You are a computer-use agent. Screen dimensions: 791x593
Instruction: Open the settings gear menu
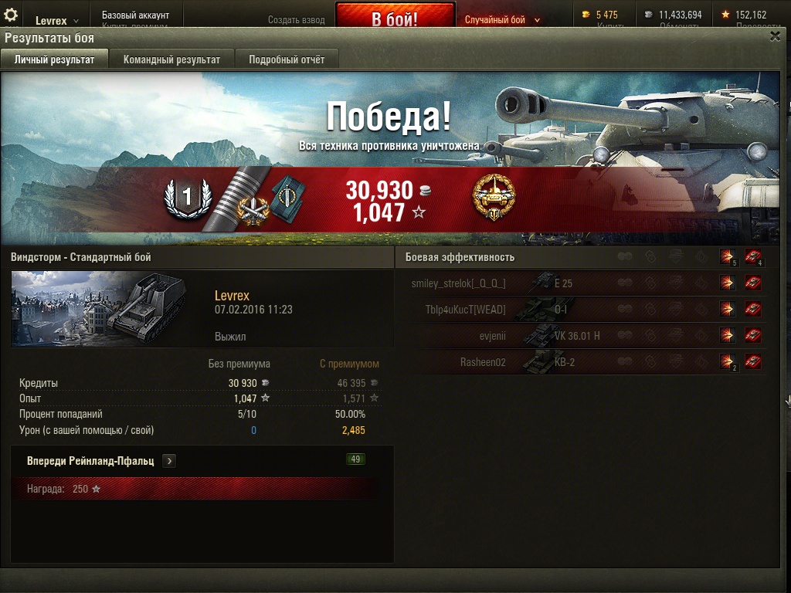pos(11,15)
